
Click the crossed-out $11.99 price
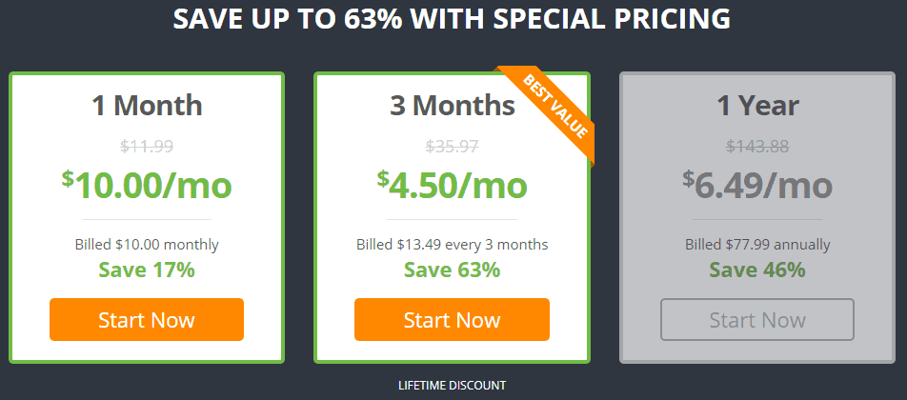pos(147,147)
